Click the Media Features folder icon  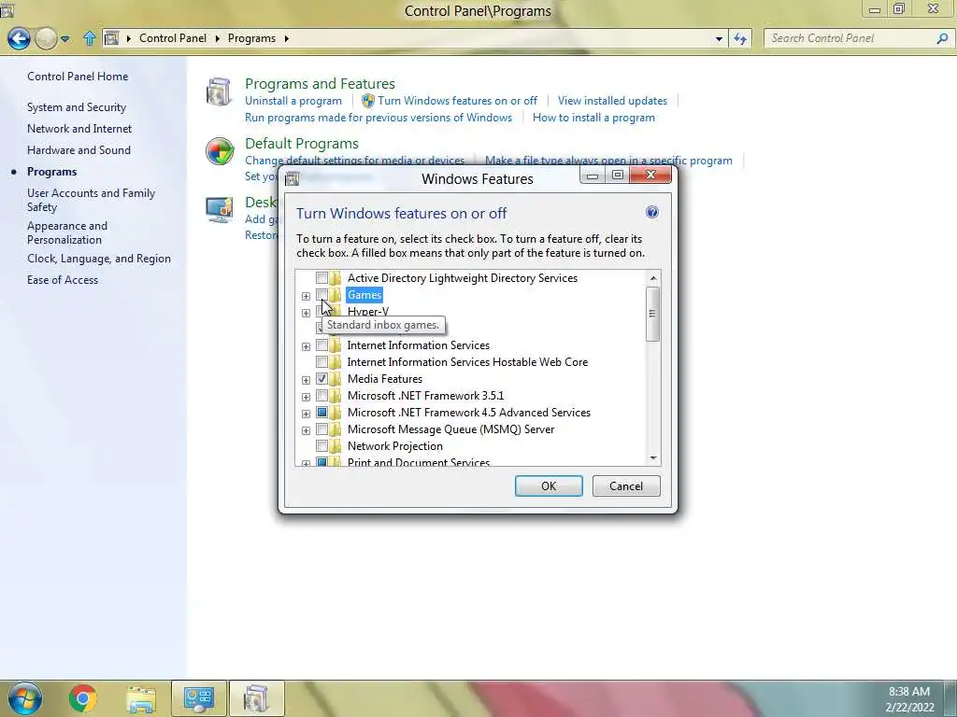coord(336,379)
